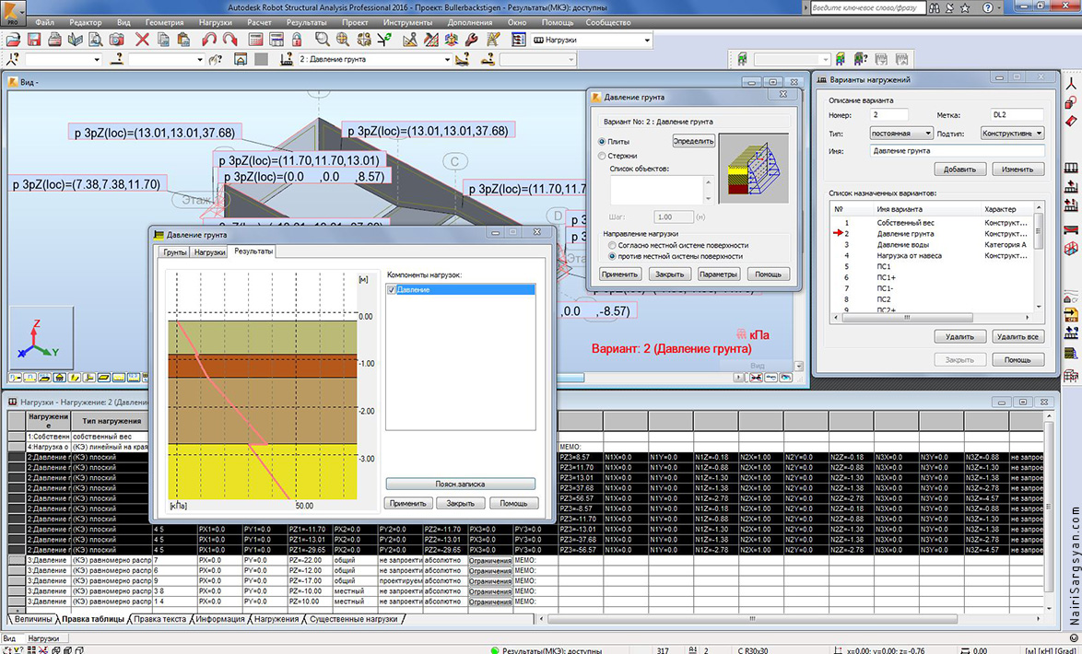Open the Нагрузки layout dropdown
The image size is (1082, 654).
[x=647, y=40]
